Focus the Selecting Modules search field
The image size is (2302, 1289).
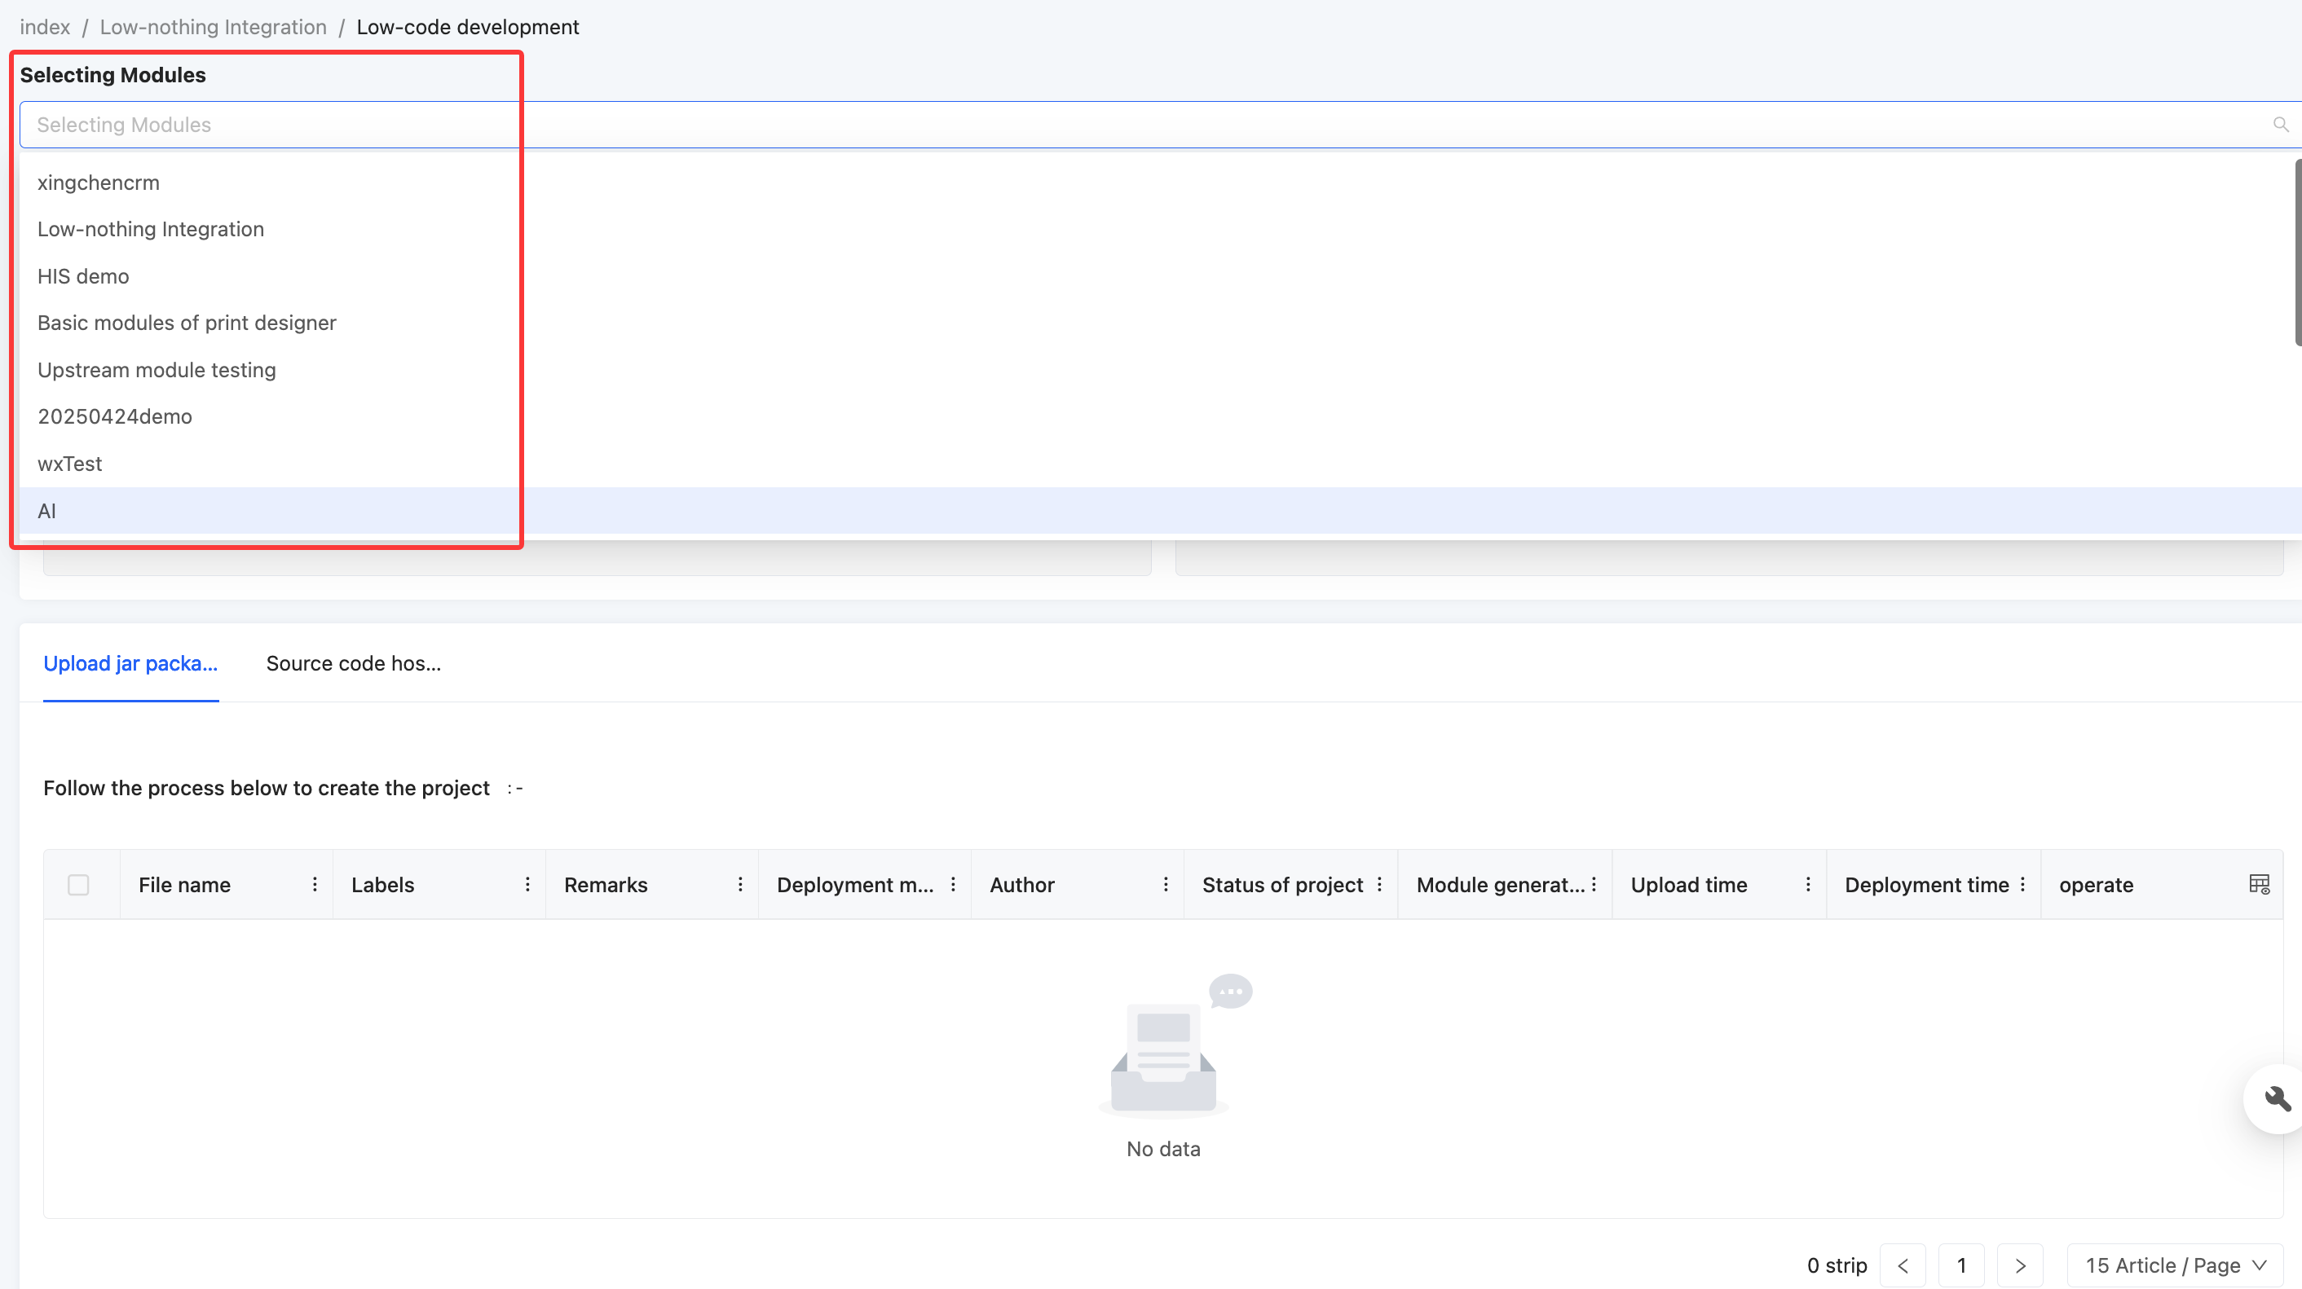1144,124
